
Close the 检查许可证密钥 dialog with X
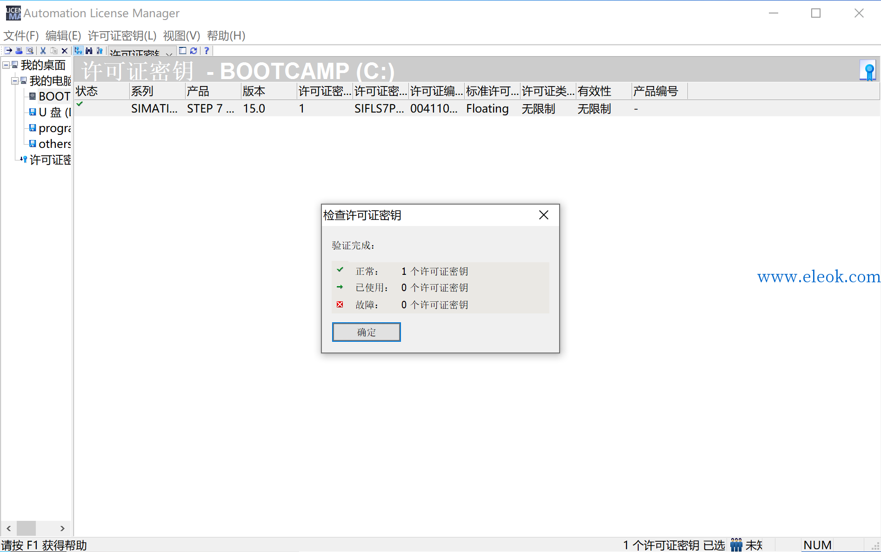544,215
